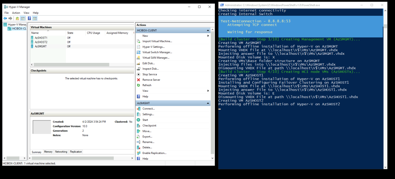Sort by the Assigned Memory column
Viewport: 395px width, 179px height.
118,33
